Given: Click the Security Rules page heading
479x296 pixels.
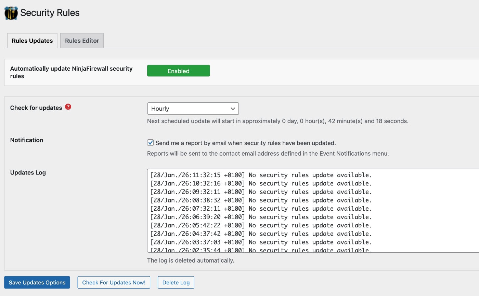Looking at the screenshot, I should [50, 13].
